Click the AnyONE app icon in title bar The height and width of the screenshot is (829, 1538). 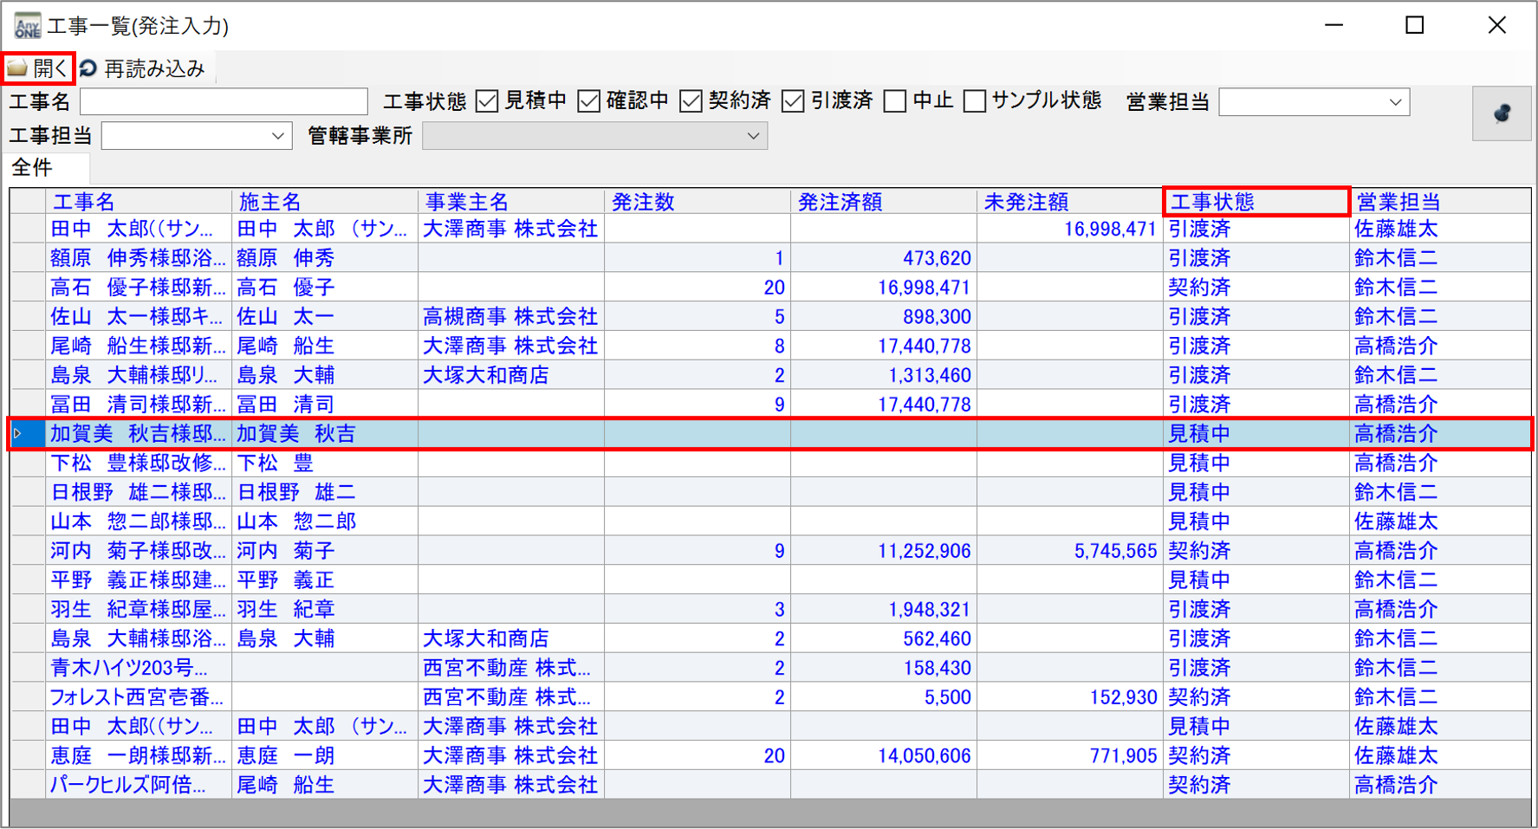click(27, 26)
